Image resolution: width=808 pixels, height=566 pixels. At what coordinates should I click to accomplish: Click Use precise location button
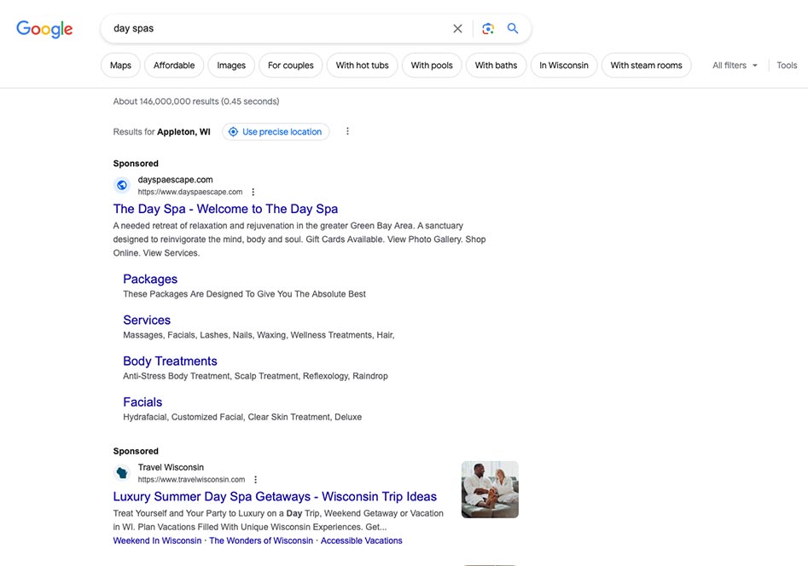(x=276, y=132)
